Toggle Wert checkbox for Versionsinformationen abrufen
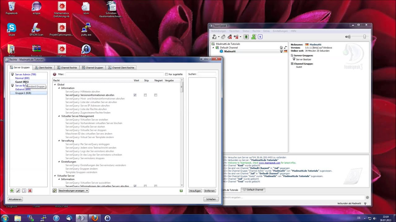 [135, 95]
